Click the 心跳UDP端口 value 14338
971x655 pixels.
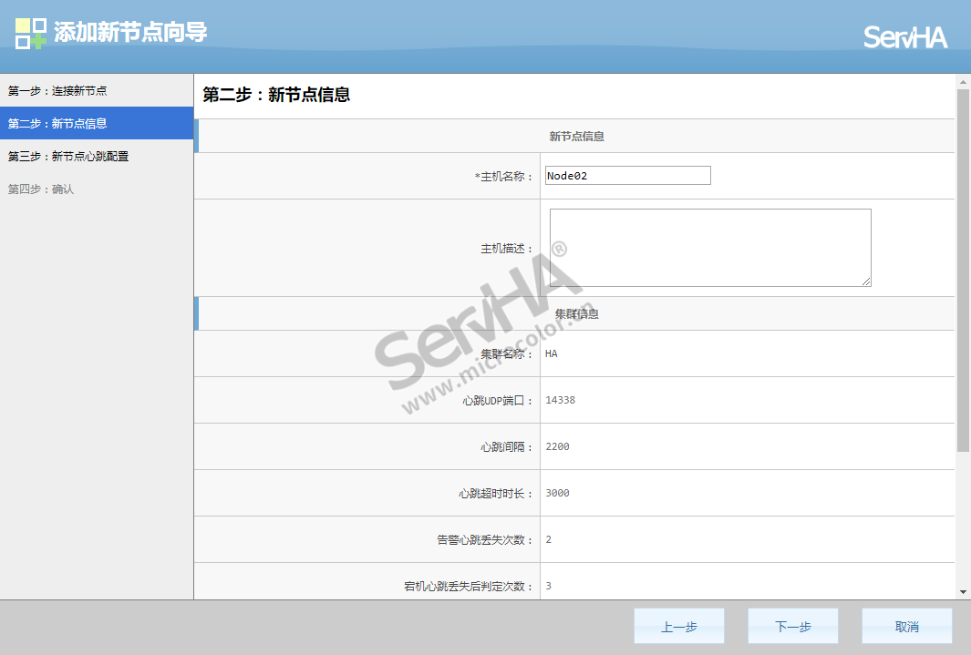point(560,400)
